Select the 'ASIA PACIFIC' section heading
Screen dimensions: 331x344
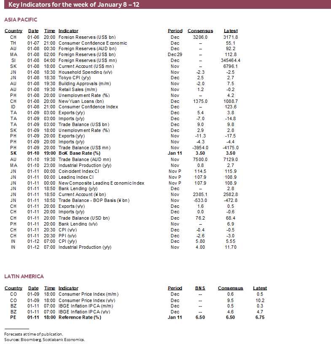[x=21, y=20]
